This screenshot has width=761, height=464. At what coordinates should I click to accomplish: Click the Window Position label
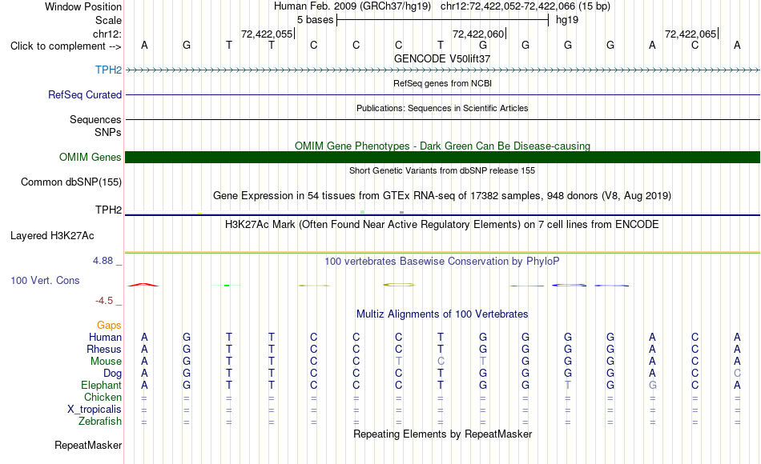83,6
